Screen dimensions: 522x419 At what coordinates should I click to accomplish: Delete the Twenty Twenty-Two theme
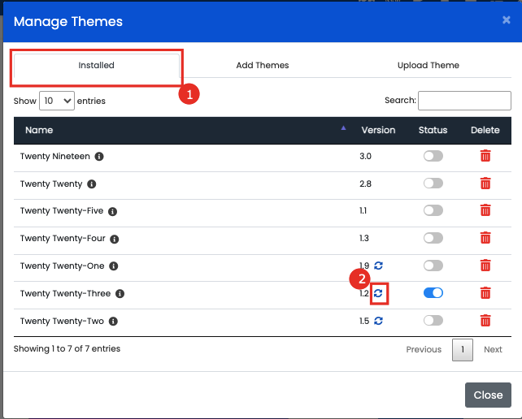click(485, 321)
